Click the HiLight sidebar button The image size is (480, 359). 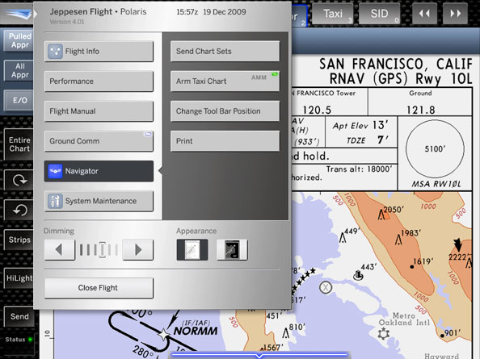[19, 278]
